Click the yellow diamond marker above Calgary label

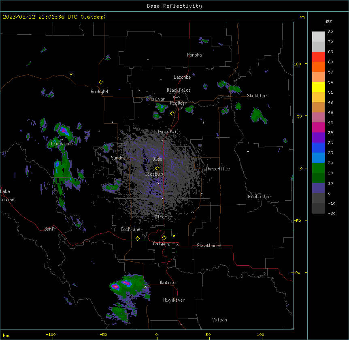tap(164, 238)
